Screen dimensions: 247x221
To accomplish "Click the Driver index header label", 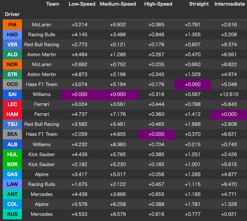I will pos(12,14).
